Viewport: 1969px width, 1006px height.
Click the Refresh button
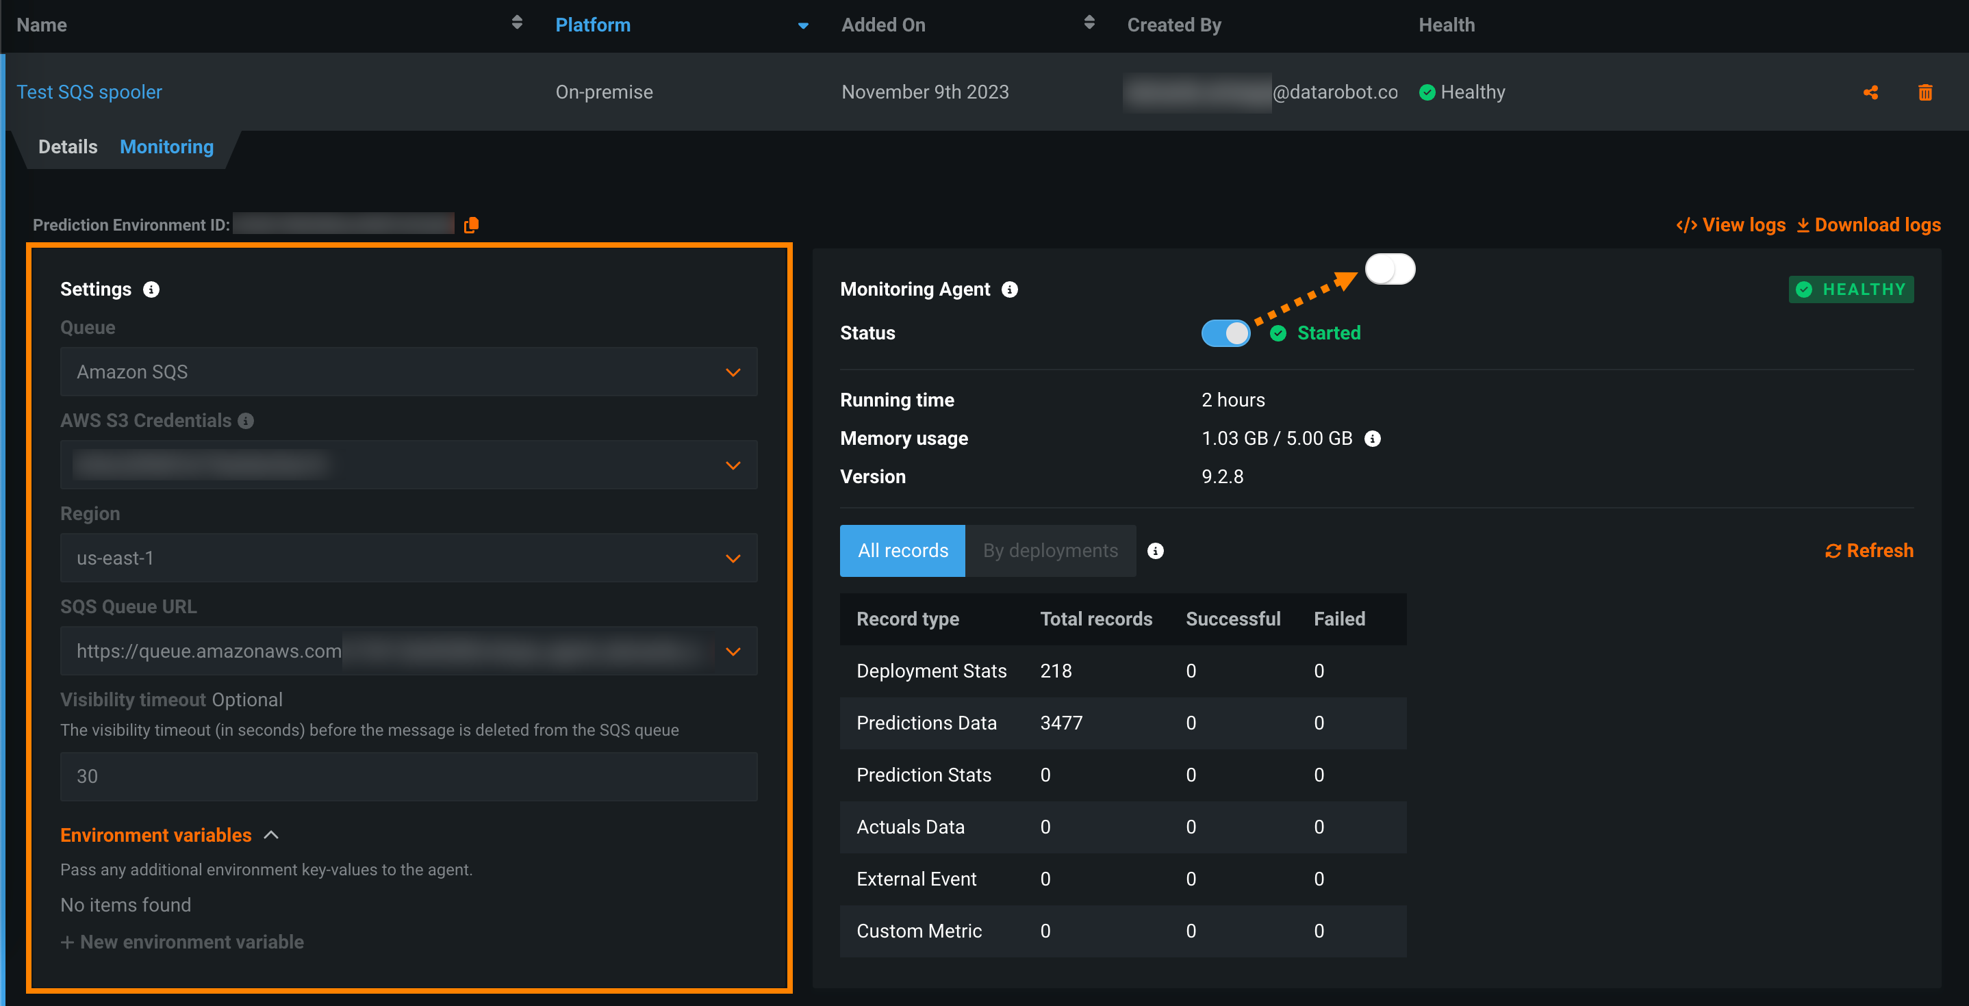[1869, 551]
